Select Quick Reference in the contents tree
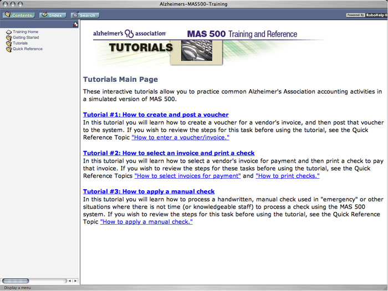The height and width of the screenshot is (291, 388). tap(27, 49)
